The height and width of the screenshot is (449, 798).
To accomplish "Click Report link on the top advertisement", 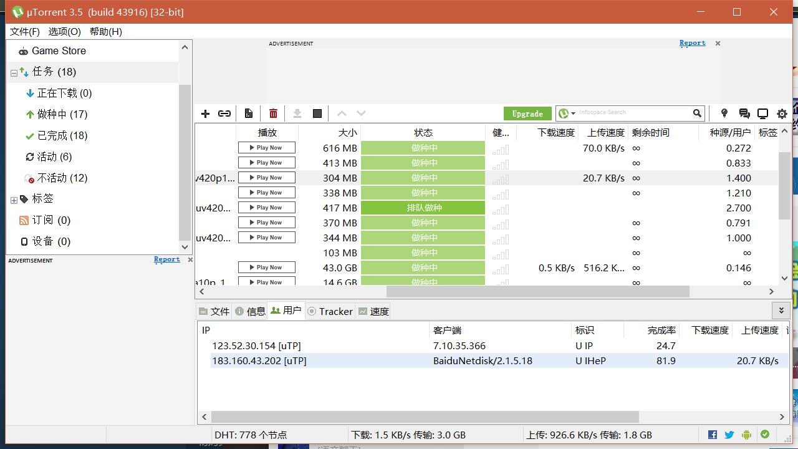I will (x=693, y=43).
